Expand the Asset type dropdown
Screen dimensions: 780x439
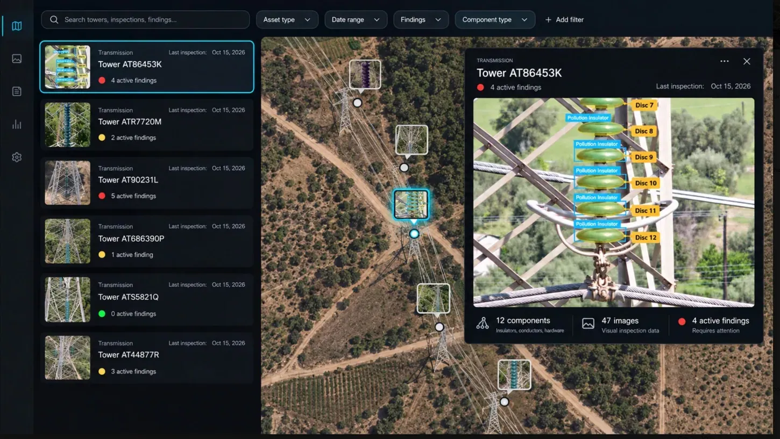pyautogui.click(x=287, y=20)
